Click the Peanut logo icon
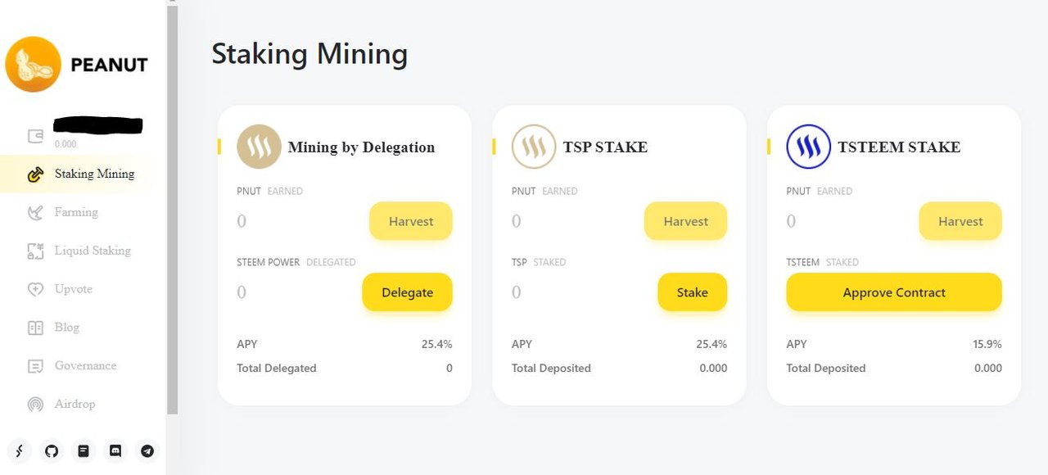The width and height of the screenshot is (1048, 475). (33, 64)
